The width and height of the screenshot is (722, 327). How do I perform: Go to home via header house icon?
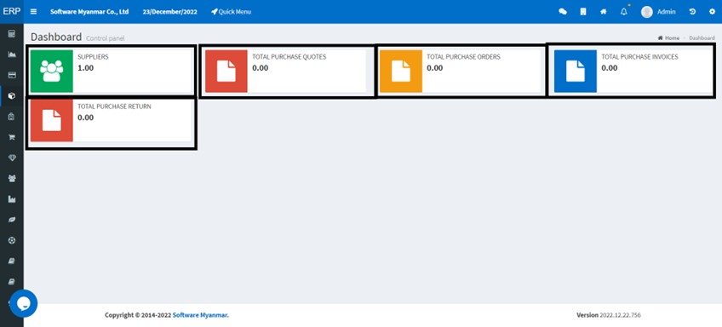[x=604, y=12]
